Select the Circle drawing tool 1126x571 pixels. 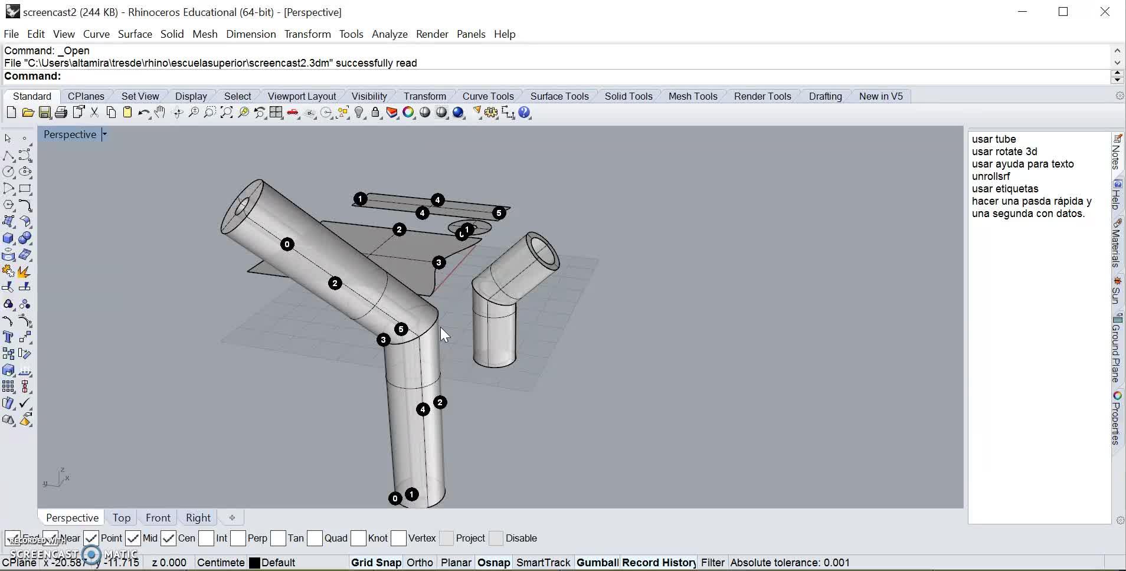(8, 172)
